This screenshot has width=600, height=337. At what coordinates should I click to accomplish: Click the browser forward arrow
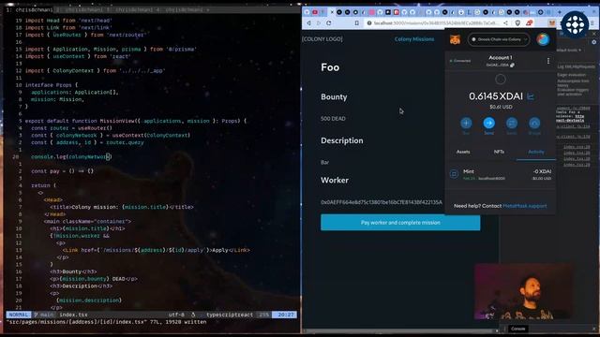click(x=319, y=22)
